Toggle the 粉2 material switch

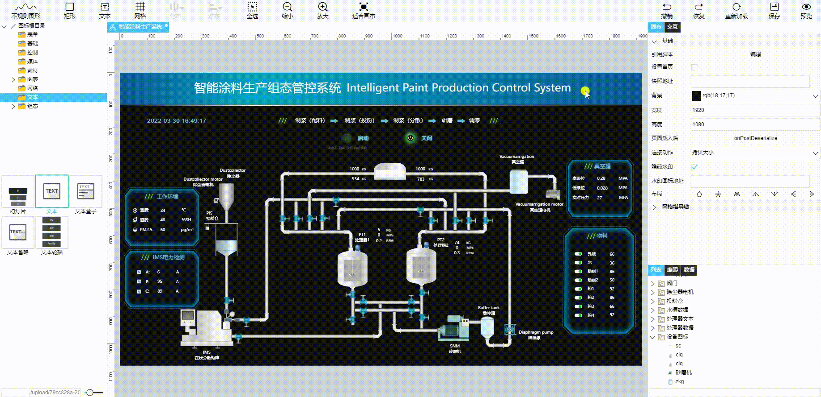[x=578, y=298]
